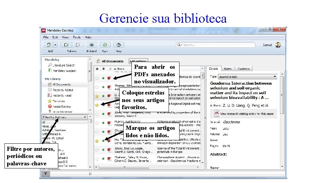Select 'Adhikari' in the author filter list

pos(54,130)
